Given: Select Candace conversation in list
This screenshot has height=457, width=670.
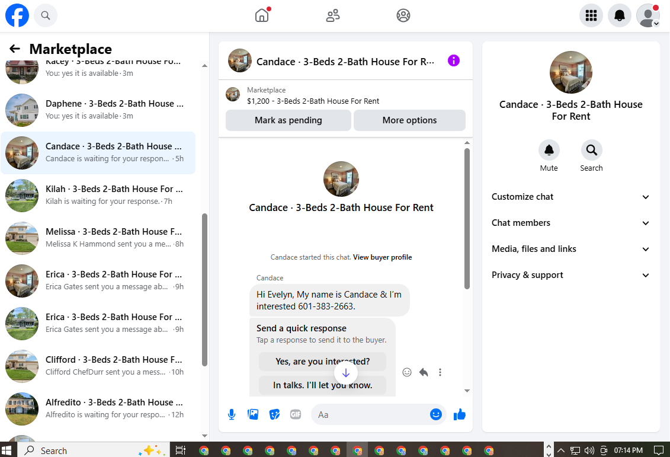Looking at the screenshot, I should tap(98, 152).
